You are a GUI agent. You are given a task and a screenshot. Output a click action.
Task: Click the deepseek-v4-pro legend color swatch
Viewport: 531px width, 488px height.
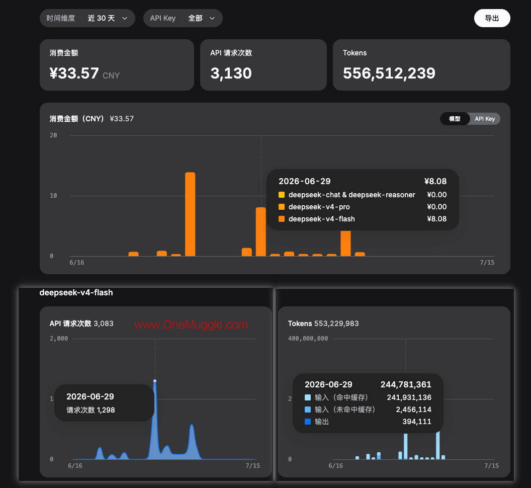(x=282, y=207)
